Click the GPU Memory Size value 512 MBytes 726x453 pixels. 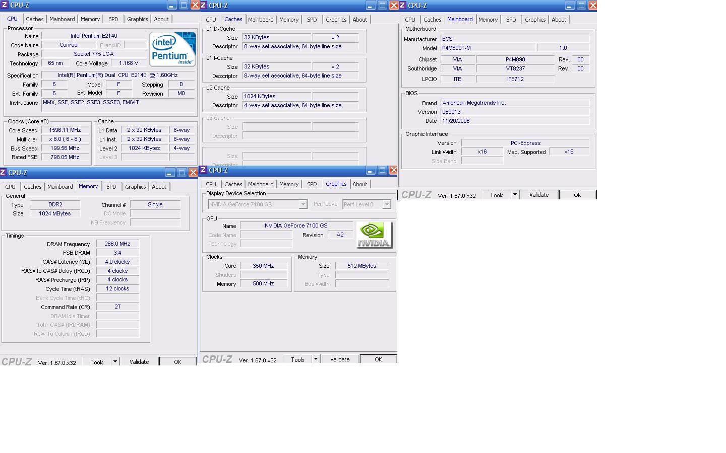(362, 266)
